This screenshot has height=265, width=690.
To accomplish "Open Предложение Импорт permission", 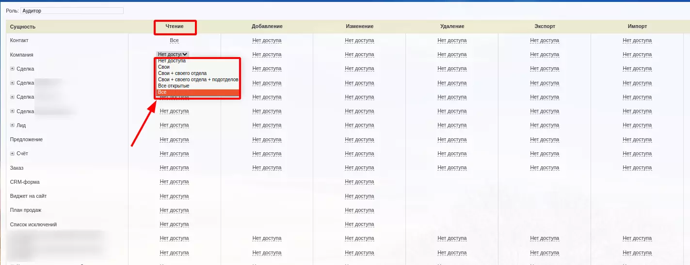I will tap(637, 139).
